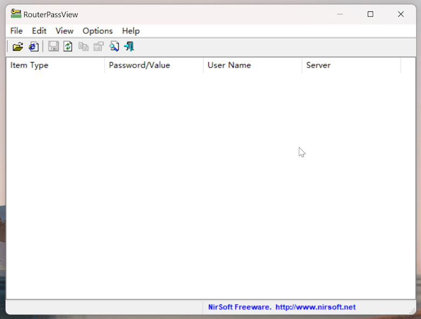Open the File menu
Image resolution: width=421 pixels, height=319 pixels.
coord(16,31)
